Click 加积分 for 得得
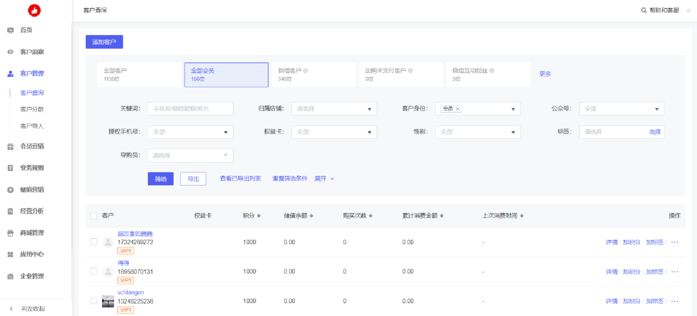 (631, 271)
